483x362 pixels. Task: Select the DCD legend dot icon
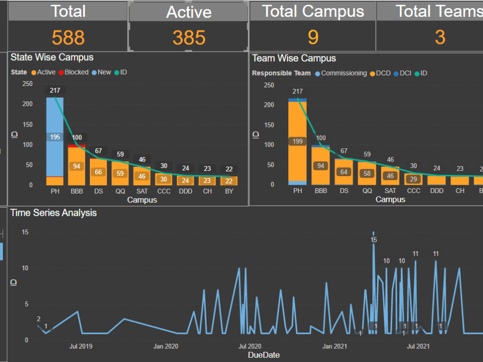372,73
